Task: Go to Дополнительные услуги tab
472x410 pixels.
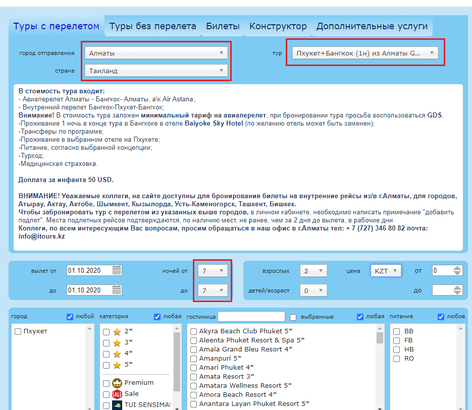Action: [x=372, y=26]
